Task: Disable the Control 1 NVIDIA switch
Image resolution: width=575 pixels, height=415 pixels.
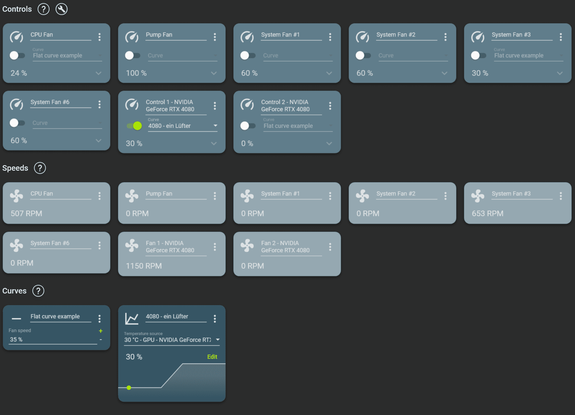Action: click(134, 126)
